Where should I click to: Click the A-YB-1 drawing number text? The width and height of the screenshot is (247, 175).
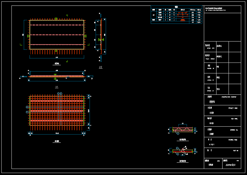212,145
